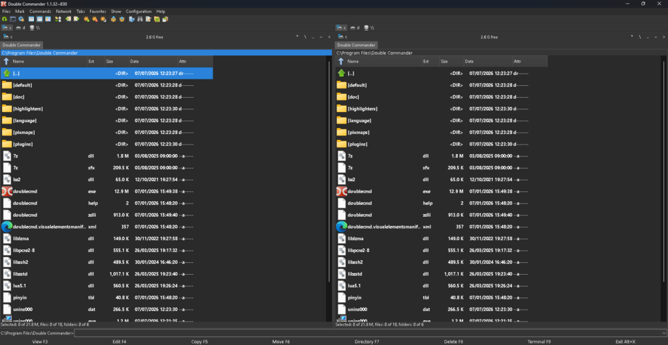The image size is (668, 345).
Task: Click right-pointing panel sync toolbar icon
Action: (76, 19)
